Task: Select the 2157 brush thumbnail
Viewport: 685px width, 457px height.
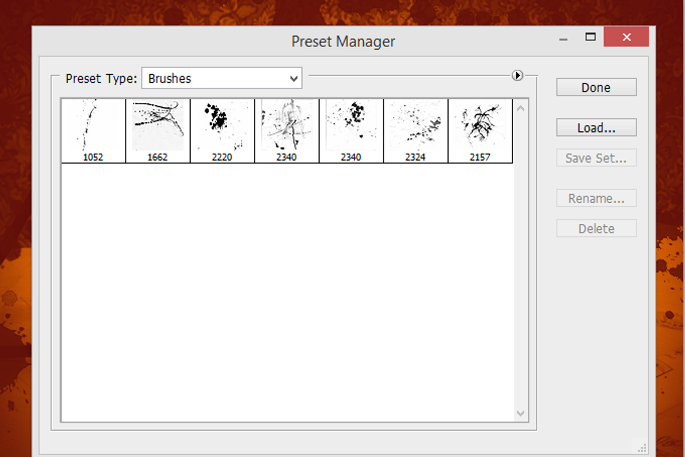Action: click(x=481, y=131)
